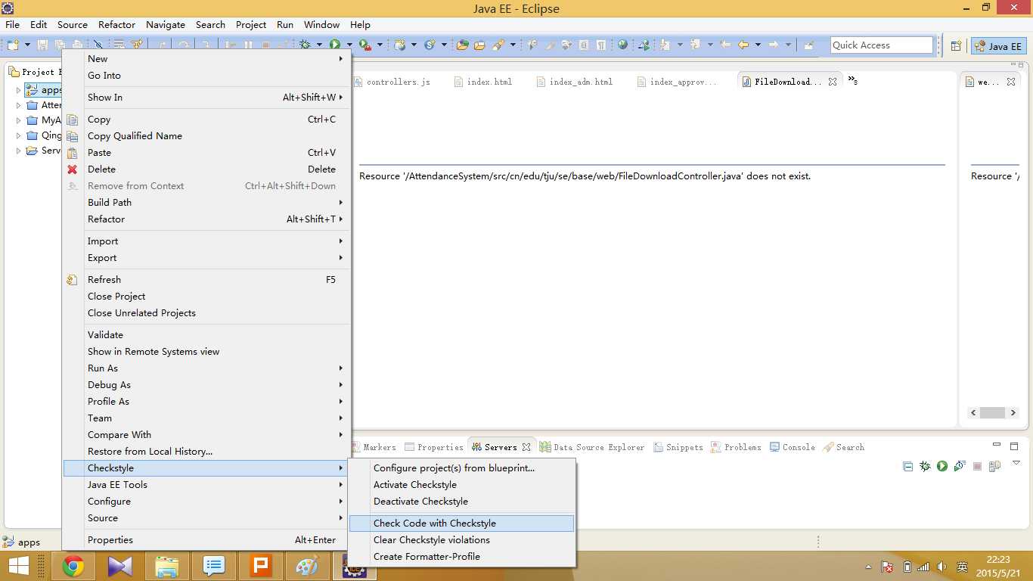1033x581 pixels.
Task: Click Start server in profile mode icon
Action: 960,467
